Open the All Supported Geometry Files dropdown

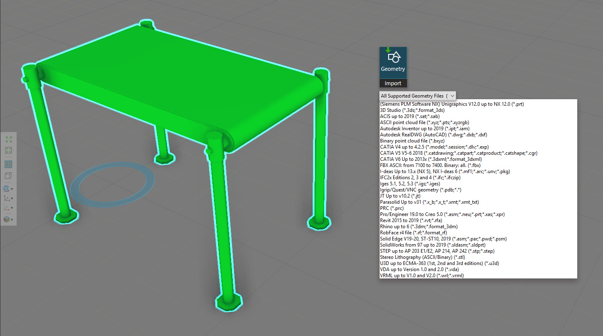coord(417,96)
